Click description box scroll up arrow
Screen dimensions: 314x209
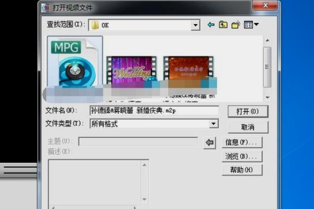click(x=144, y=165)
